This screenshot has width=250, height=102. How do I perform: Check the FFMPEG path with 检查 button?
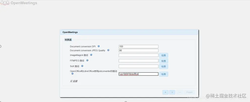(163, 61)
